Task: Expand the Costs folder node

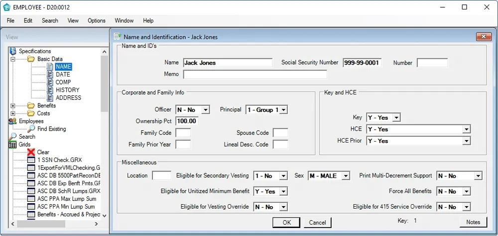Action: click(13, 113)
